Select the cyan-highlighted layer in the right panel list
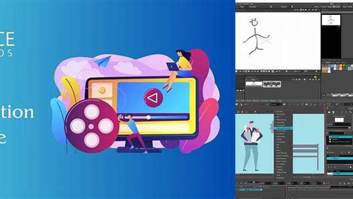 point(340,137)
